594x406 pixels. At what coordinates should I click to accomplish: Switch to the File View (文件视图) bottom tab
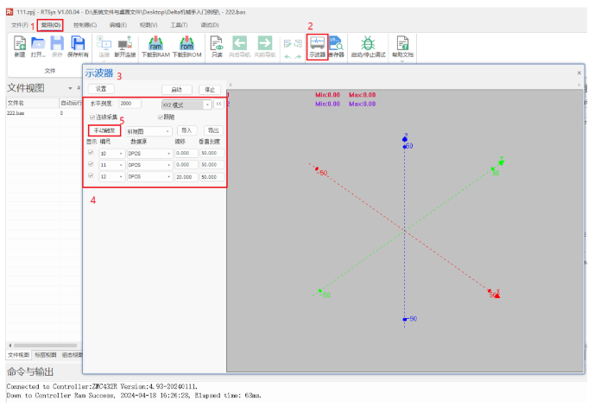click(x=19, y=355)
